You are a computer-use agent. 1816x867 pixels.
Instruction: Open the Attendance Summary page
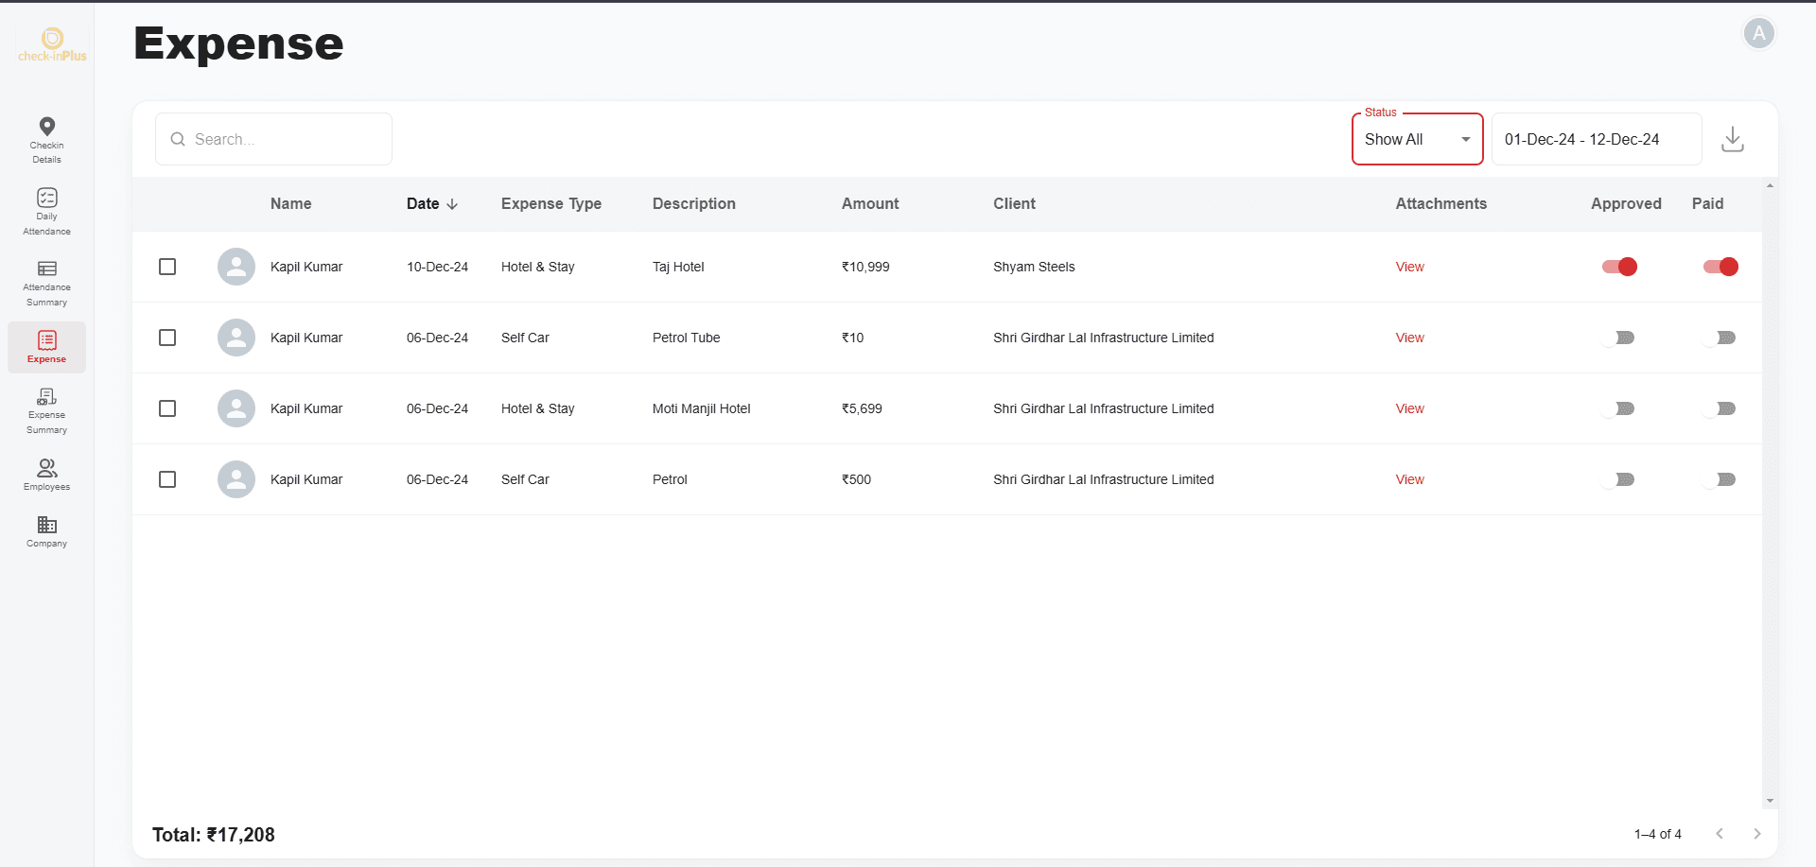click(x=46, y=281)
